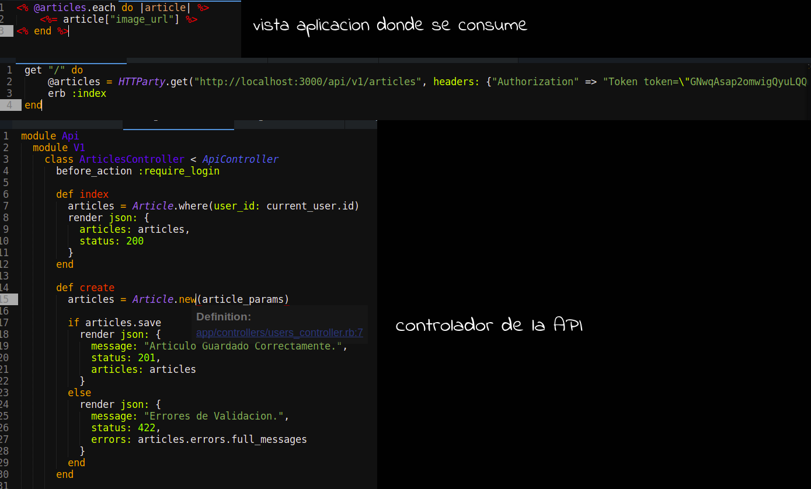Click 'article_params' argument on line 15
This screenshot has height=489, width=811.
click(x=243, y=299)
